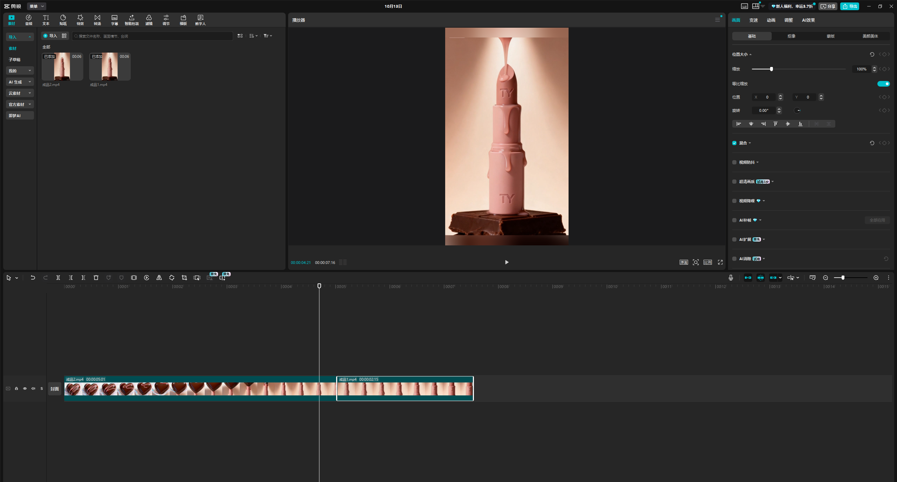Uncheck the 混合 checkbox
The width and height of the screenshot is (897, 482).
click(734, 143)
